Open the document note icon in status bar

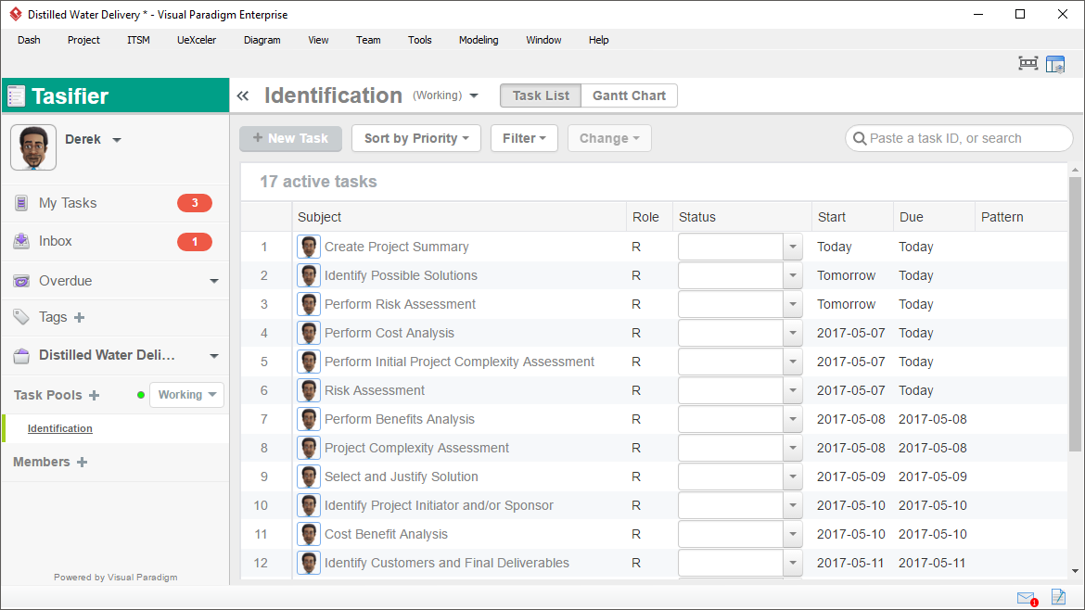[x=1058, y=596]
